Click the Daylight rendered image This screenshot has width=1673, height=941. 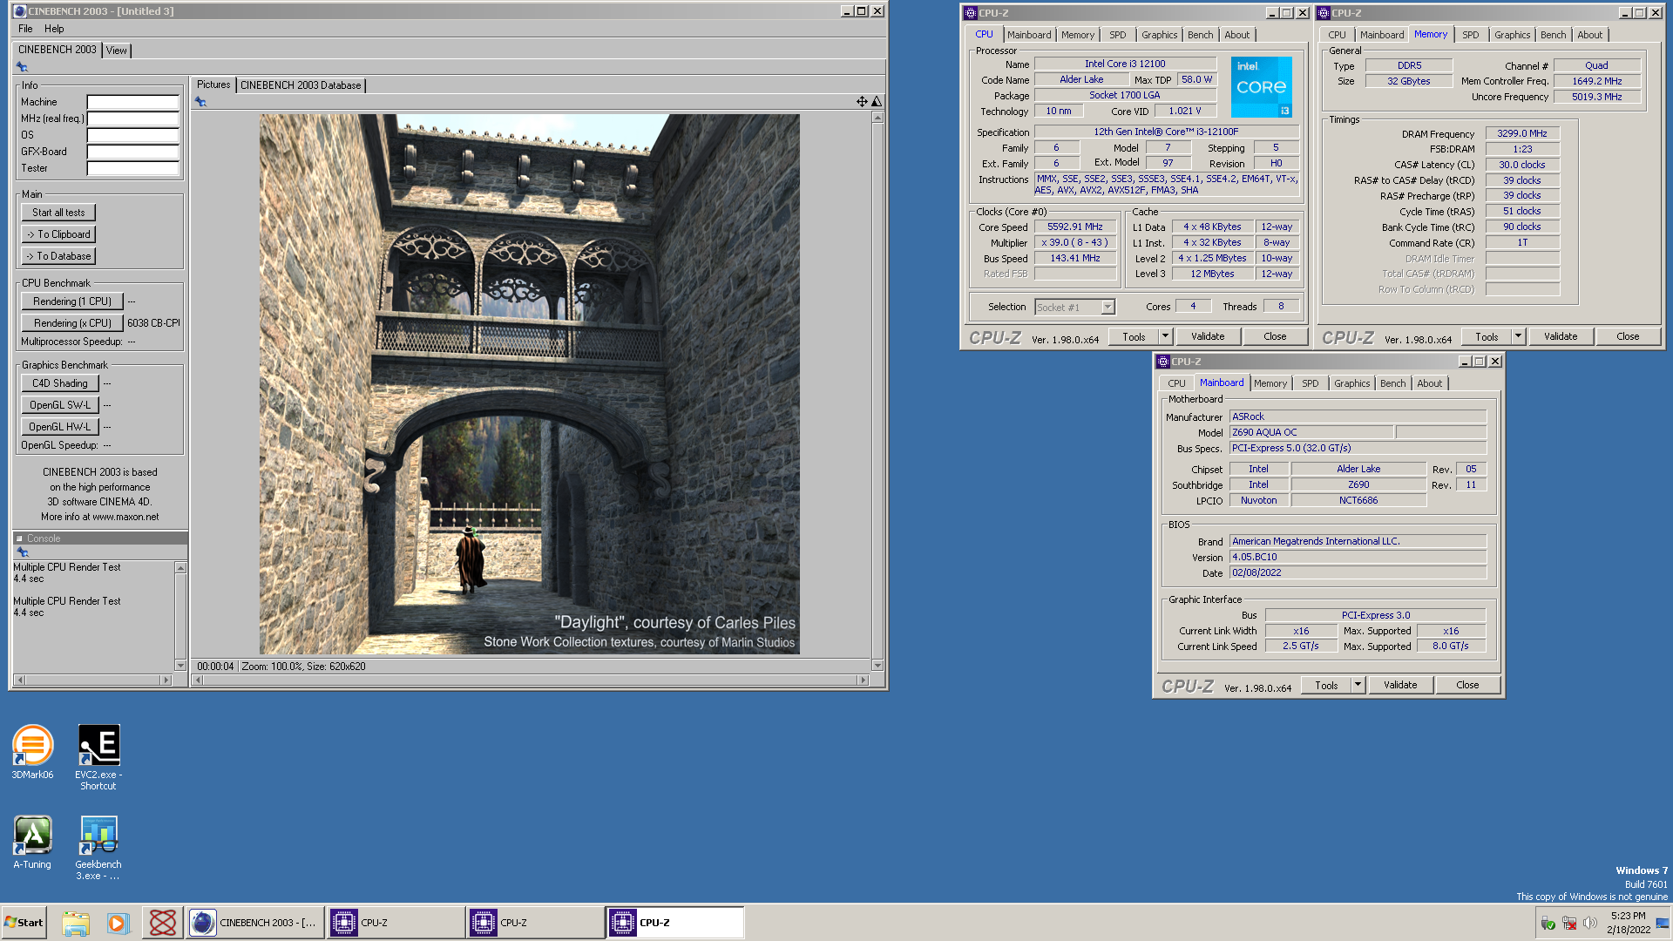pos(529,384)
